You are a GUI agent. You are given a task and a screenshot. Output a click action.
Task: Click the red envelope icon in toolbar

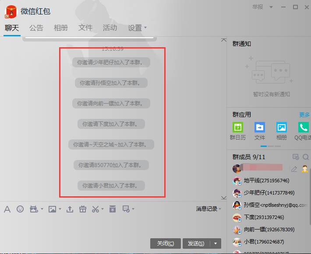[x=113, y=209]
